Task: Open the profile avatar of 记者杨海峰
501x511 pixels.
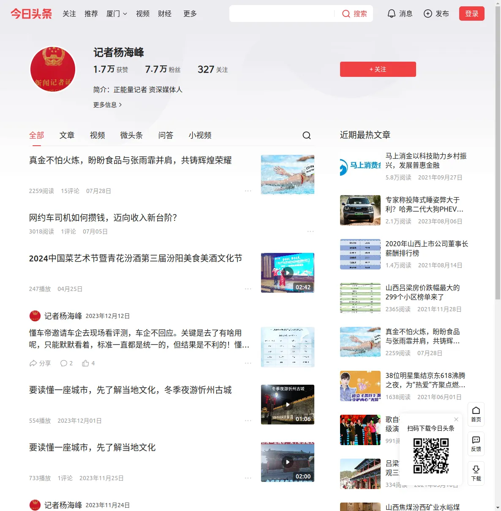Action: (53, 69)
